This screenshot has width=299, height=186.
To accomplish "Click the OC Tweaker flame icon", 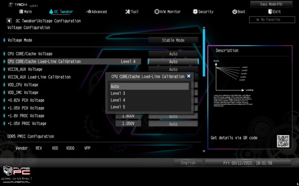I will [x=51, y=12].
